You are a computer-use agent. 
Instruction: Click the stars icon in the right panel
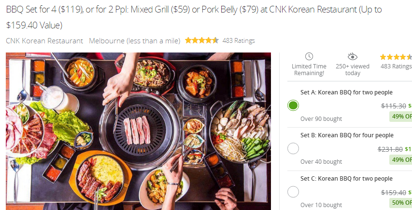[396, 57]
